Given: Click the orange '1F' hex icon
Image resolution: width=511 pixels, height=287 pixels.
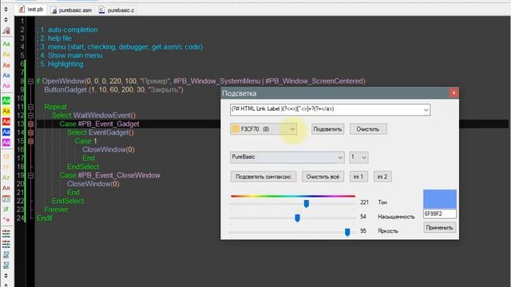Looking at the screenshot, I should point(6,167).
